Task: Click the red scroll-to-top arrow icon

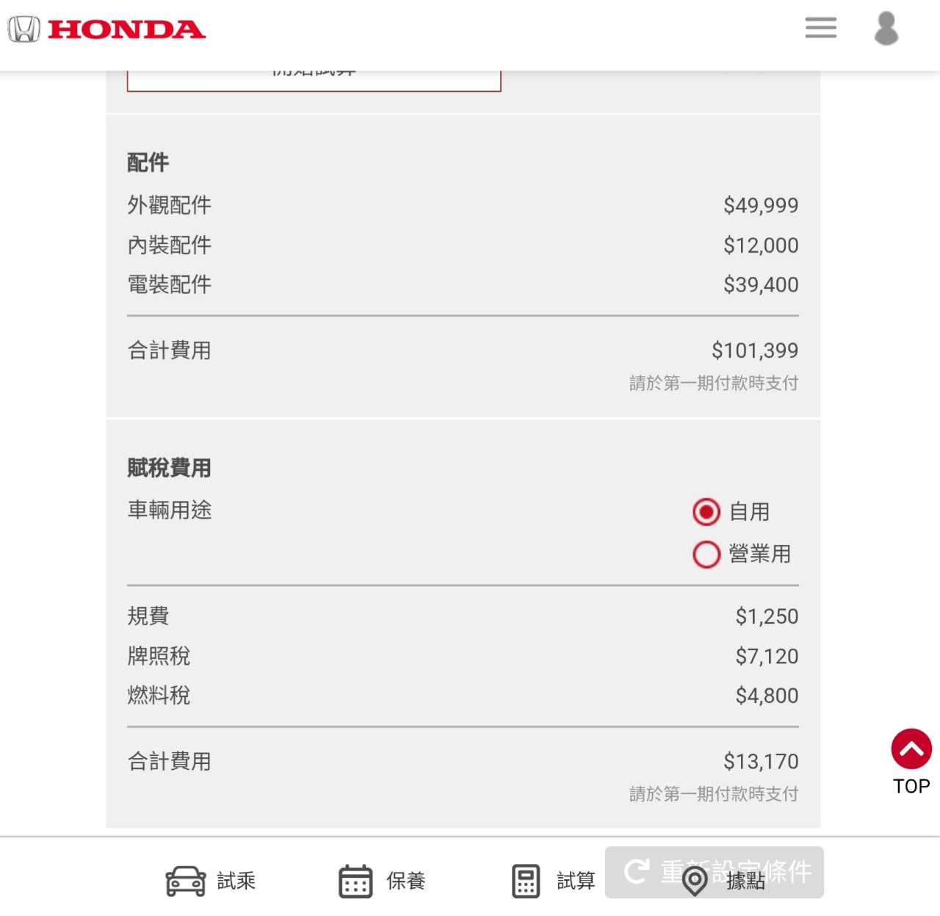Action: (x=911, y=749)
